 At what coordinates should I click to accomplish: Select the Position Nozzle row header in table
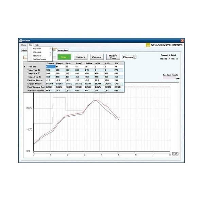point(35,80)
